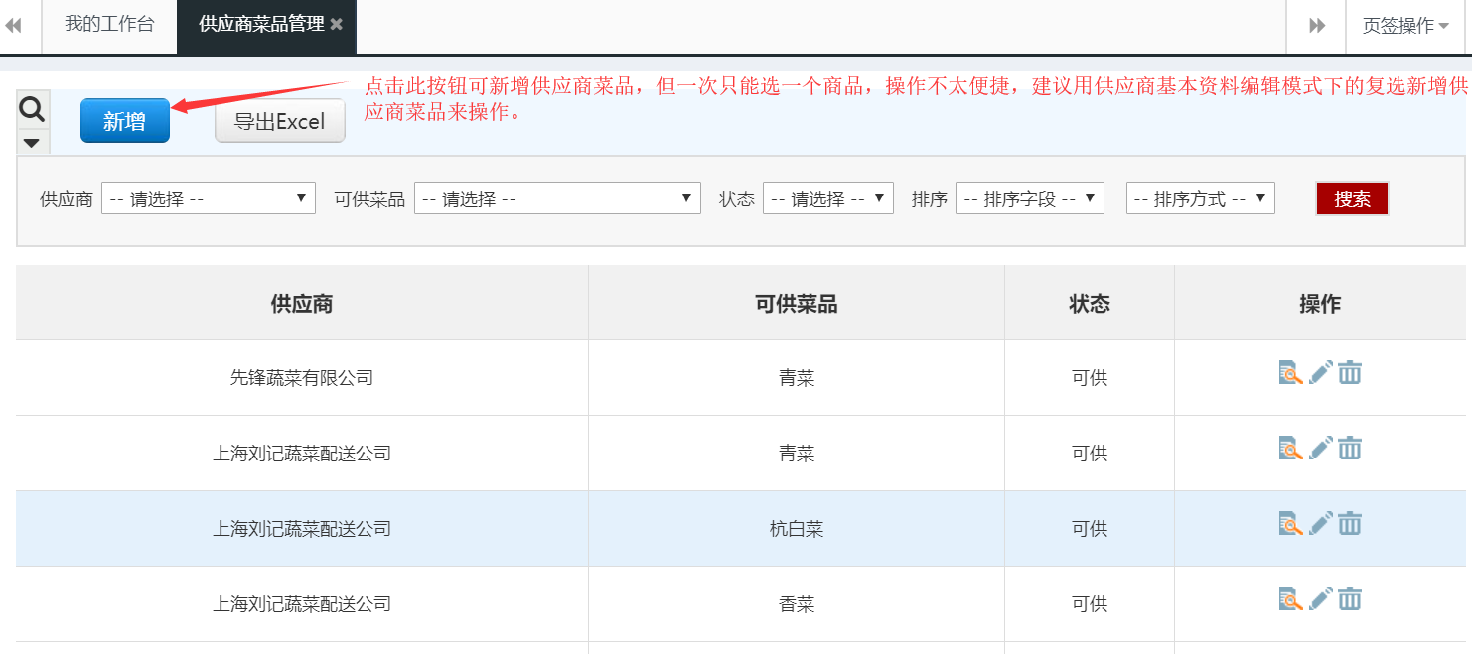Click 青菜 in 先锋蔬菜有限公司 row
Screen dimensions: 1472x654
pyautogui.click(x=797, y=378)
